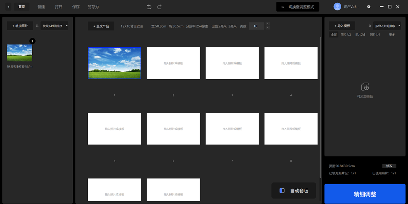Switch using 切换至调整模式 button
This screenshot has height=204, width=408.
point(297,7)
